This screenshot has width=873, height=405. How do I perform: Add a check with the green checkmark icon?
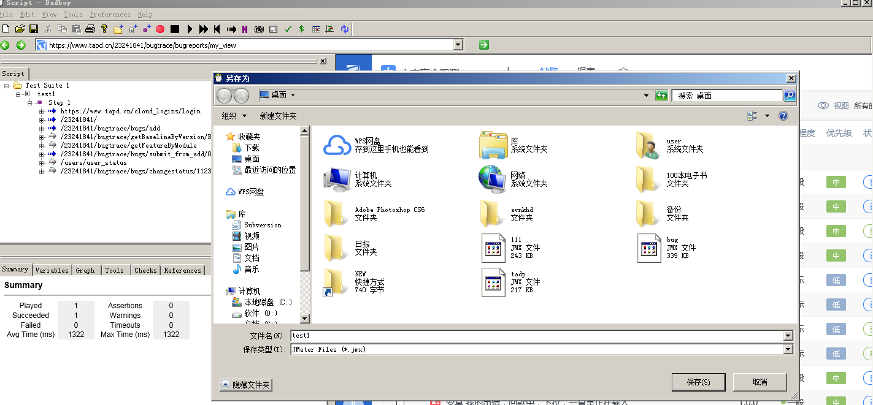[288, 28]
